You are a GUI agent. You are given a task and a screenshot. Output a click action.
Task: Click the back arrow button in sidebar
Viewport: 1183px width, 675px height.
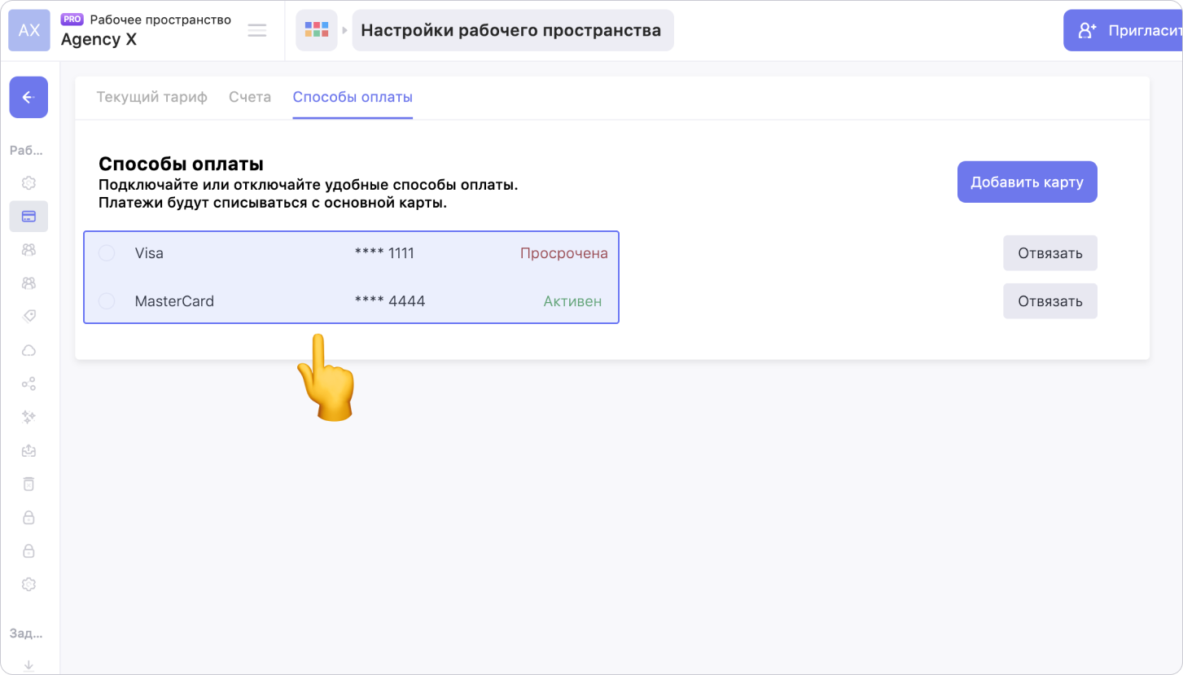(x=28, y=98)
